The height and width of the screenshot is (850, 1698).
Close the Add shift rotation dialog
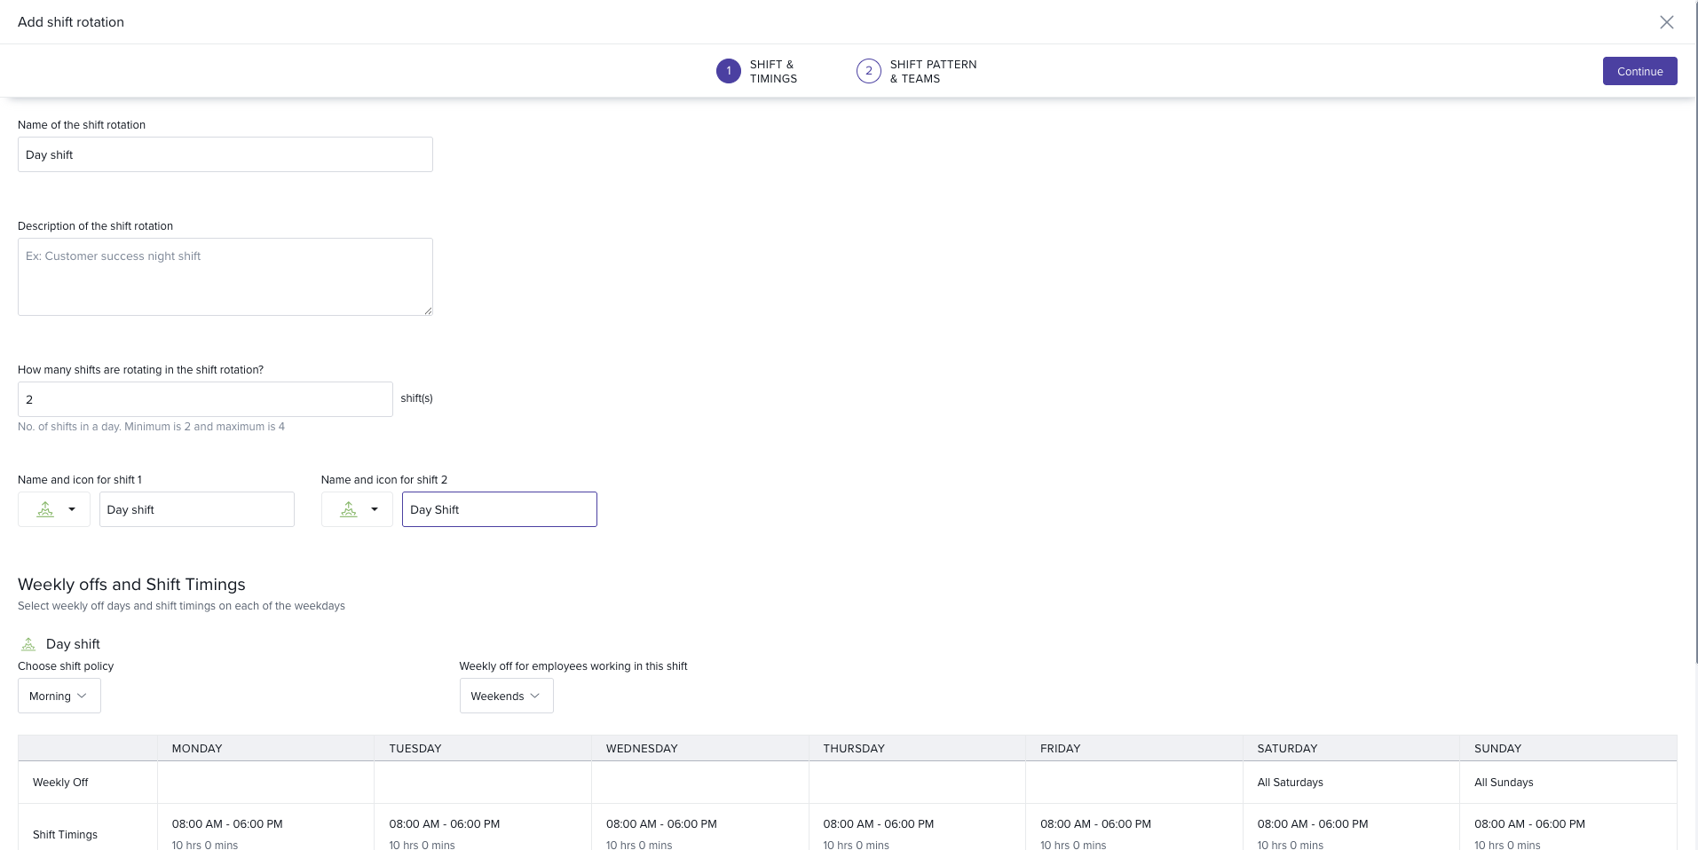pos(1666,22)
